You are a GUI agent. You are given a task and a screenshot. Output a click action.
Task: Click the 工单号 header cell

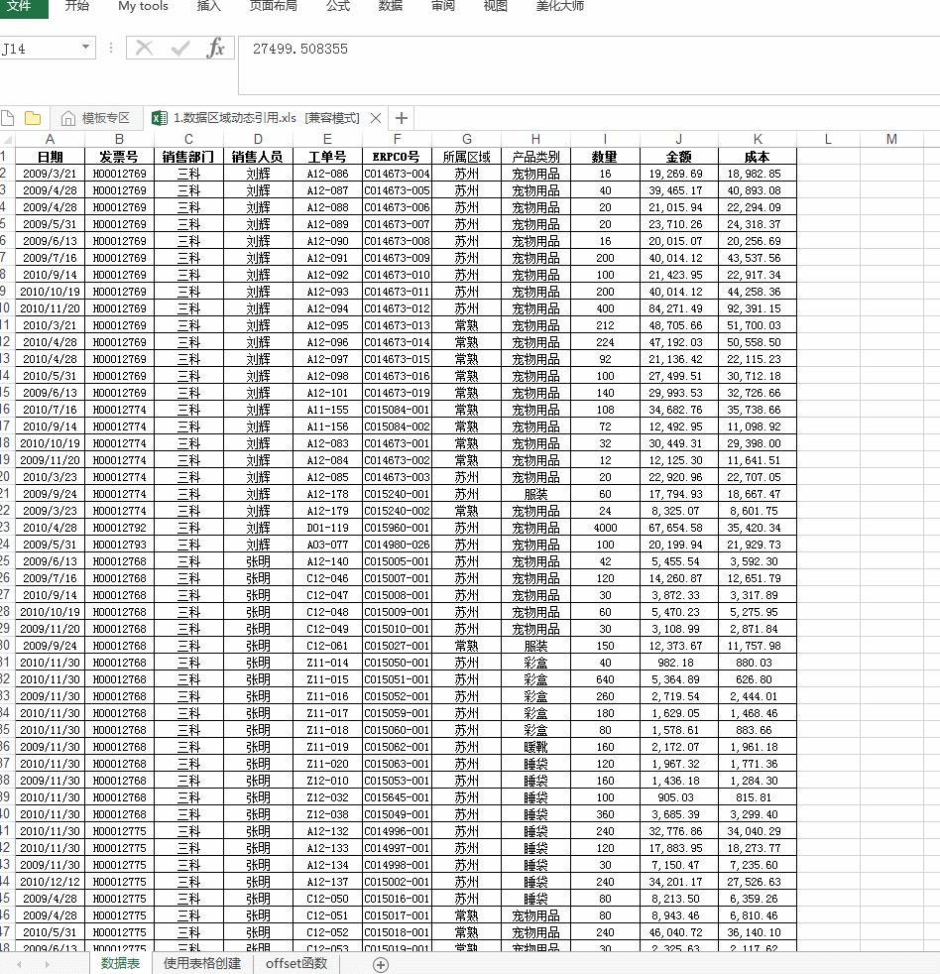[327, 157]
